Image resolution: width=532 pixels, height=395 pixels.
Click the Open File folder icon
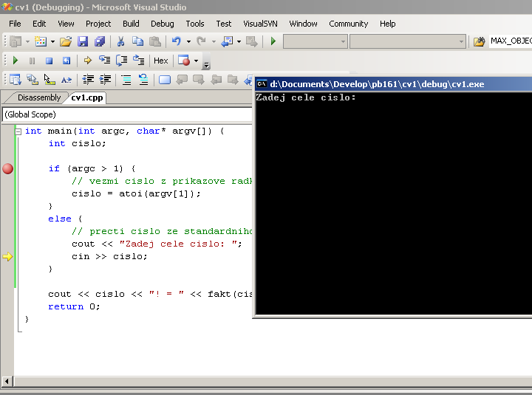[x=66, y=41]
